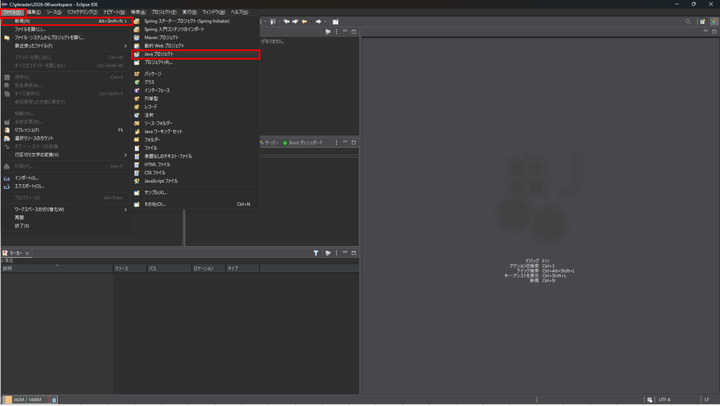Viewport: 720px width, 406px height.
Task: Click the パッケージ icon in submenu
Action: pyautogui.click(x=137, y=74)
